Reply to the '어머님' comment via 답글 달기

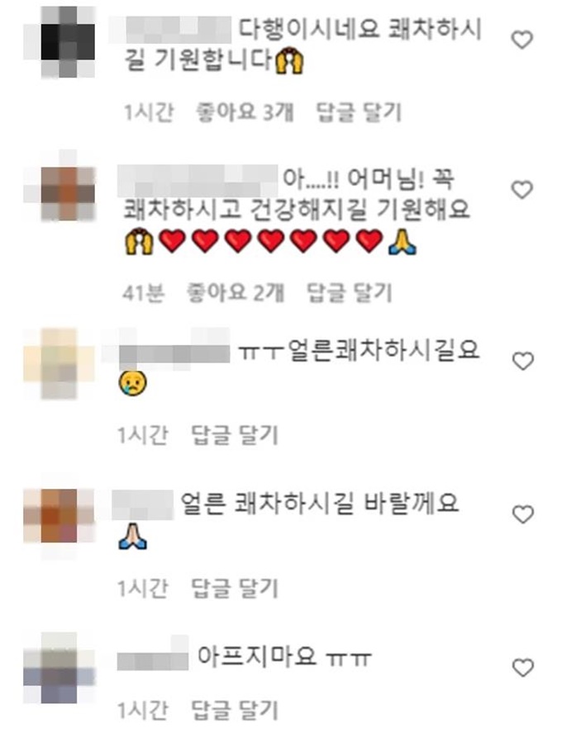point(349,293)
